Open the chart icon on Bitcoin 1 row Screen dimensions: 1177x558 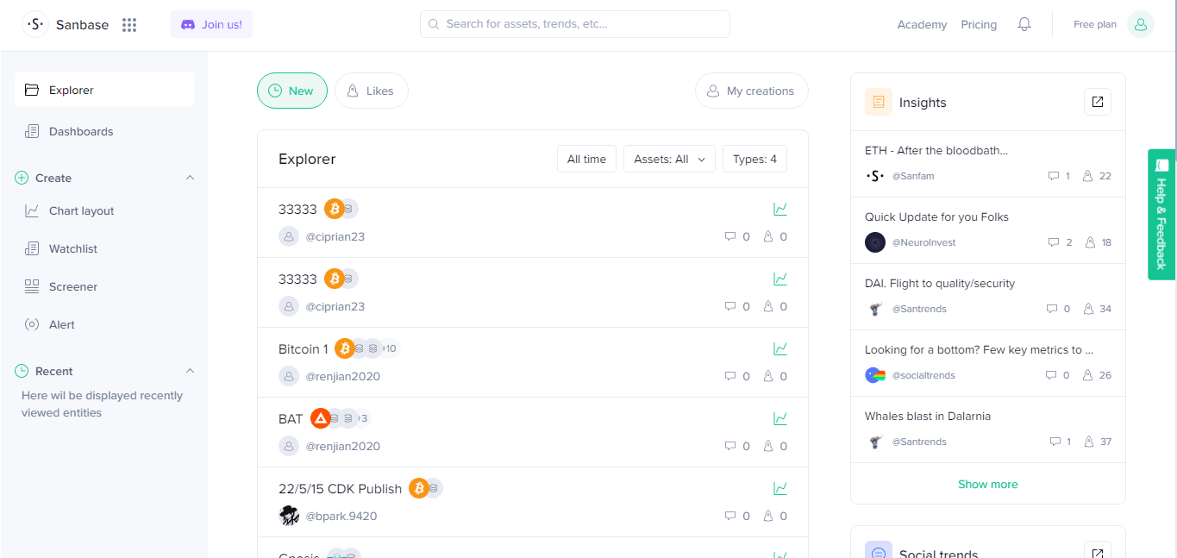click(780, 348)
